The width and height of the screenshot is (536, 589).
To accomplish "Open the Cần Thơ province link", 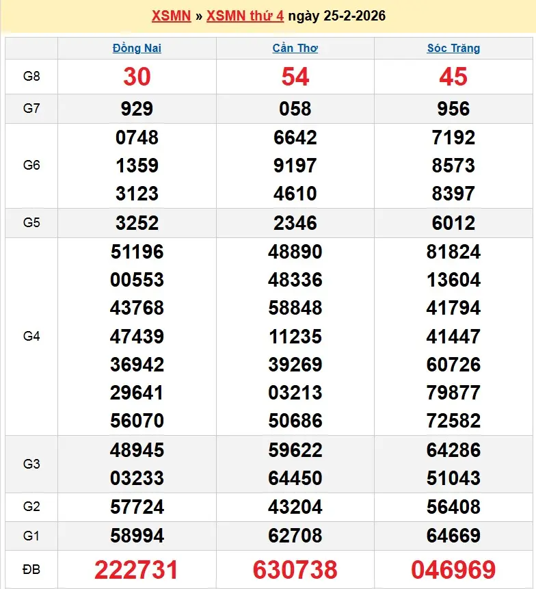I will point(295,48).
